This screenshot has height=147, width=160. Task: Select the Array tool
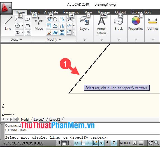coord(62,33)
